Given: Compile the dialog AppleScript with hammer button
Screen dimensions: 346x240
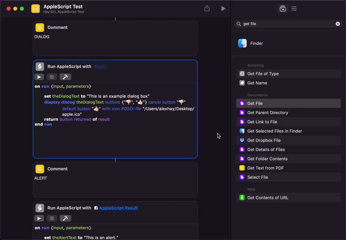Looking at the screenshot, I should [x=65, y=77].
